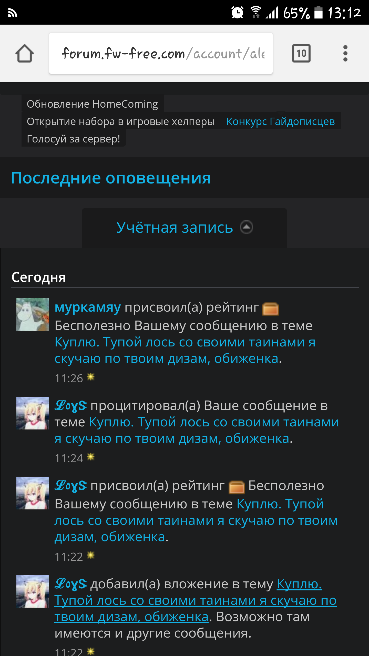Screen dimensions: 369x656
Task: Open the tab switcher showing 10 tabs
Action: [301, 53]
